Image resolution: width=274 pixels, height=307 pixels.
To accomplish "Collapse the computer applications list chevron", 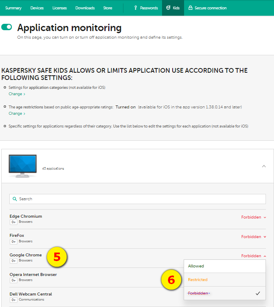I will pyautogui.click(x=264, y=166).
